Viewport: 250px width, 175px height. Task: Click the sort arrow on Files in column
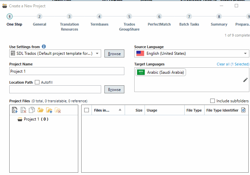click(120, 110)
